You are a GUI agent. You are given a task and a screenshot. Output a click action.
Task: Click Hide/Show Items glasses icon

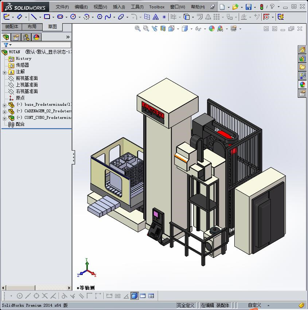198,29
